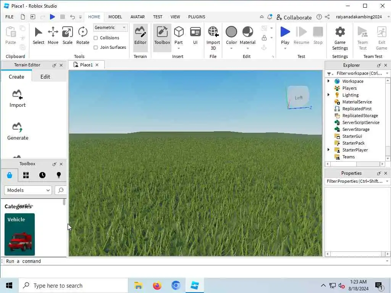This screenshot has width=391, height=293.
Task: Click the Windows search box
Action: pyautogui.click(x=73, y=285)
